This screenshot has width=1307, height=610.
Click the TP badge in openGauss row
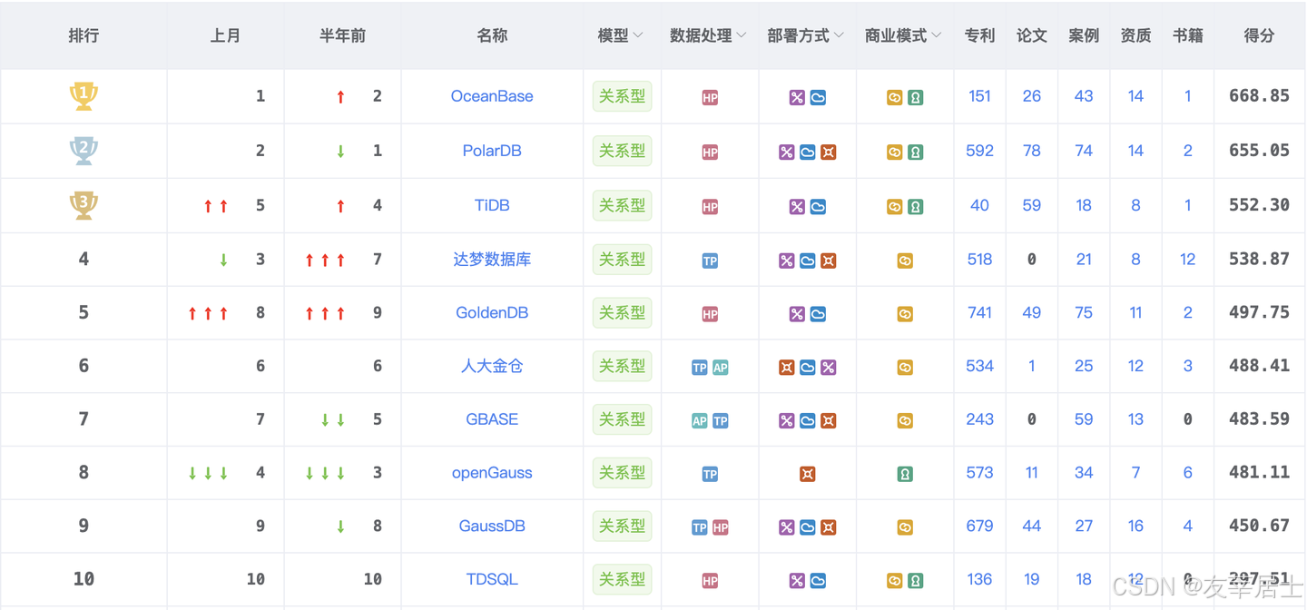coord(710,474)
